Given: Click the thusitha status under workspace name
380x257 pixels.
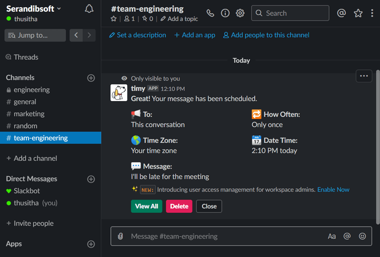Looking at the screenshot, I should [x=22, y=19].
